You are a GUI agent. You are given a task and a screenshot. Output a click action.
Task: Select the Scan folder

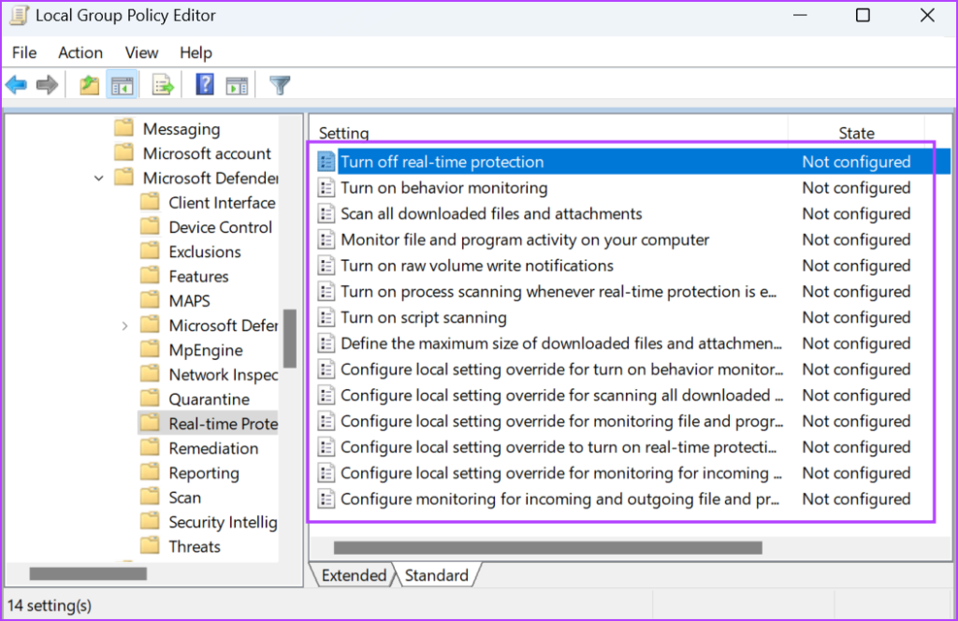(184, 498)
